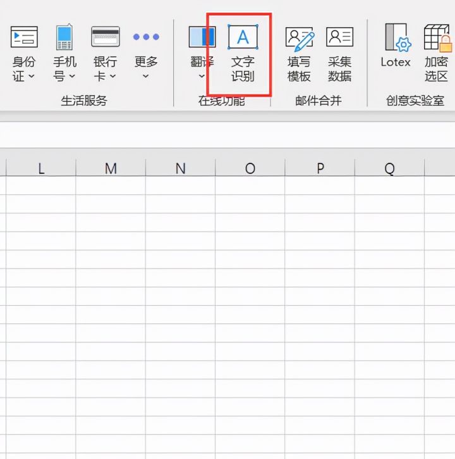Click the 邮件合并 group label
The height and width of the screenshot is (459, 455).
pos(318,101)
